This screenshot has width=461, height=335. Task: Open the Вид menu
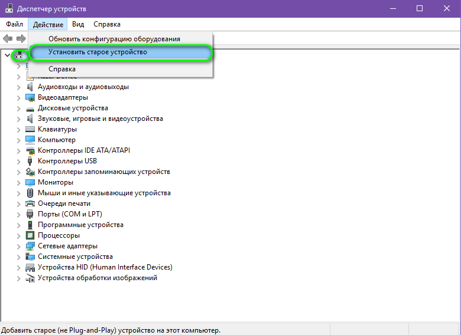(x=78, y=24)
